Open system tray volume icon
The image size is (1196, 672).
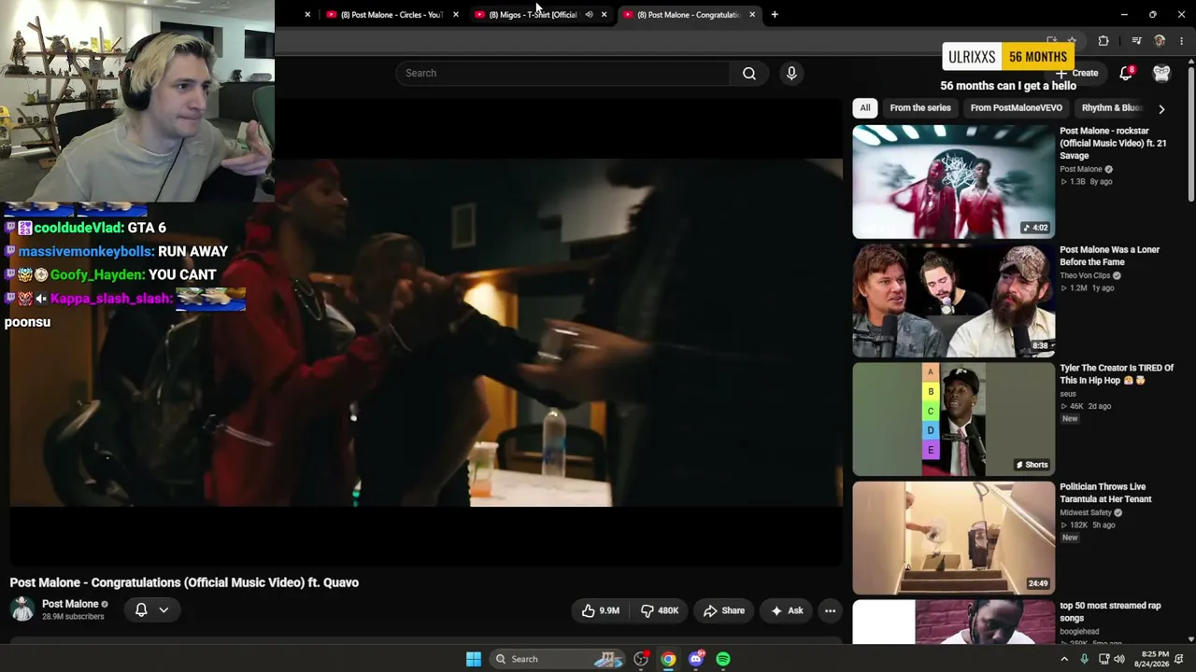(1119, 659)
